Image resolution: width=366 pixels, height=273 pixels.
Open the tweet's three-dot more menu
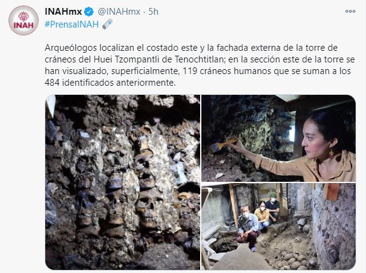(350, 11)
